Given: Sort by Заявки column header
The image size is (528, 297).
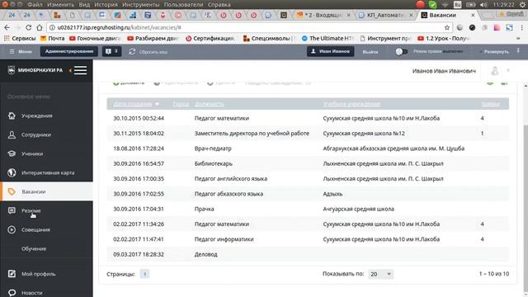Looking at the screenshot, I should pyautogui.click(x=490, y=104).
